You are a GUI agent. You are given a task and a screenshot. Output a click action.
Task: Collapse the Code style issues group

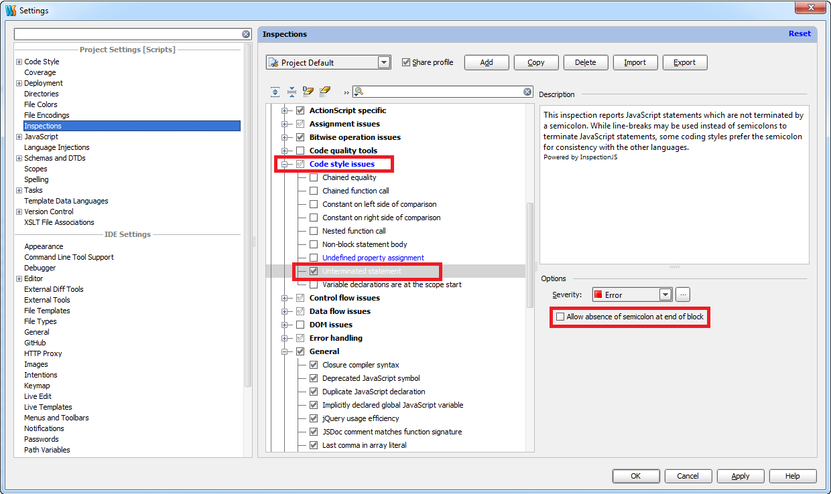coord(284,164)
